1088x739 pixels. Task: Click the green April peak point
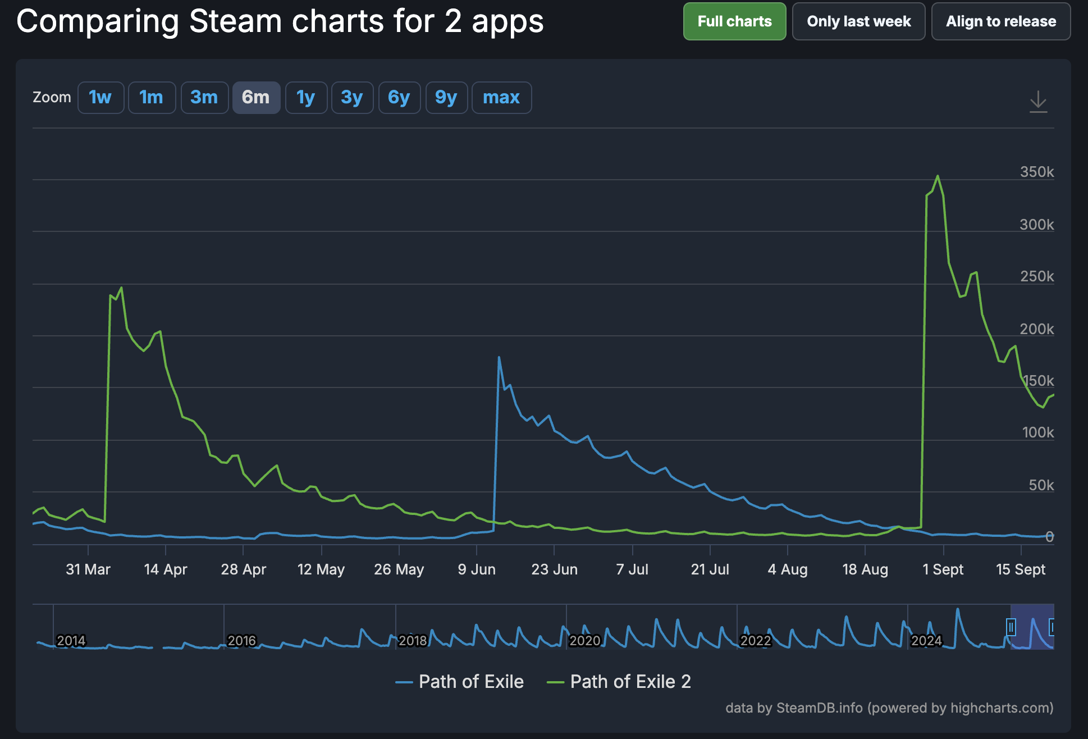pyautogui.click(x=121, y=288)
